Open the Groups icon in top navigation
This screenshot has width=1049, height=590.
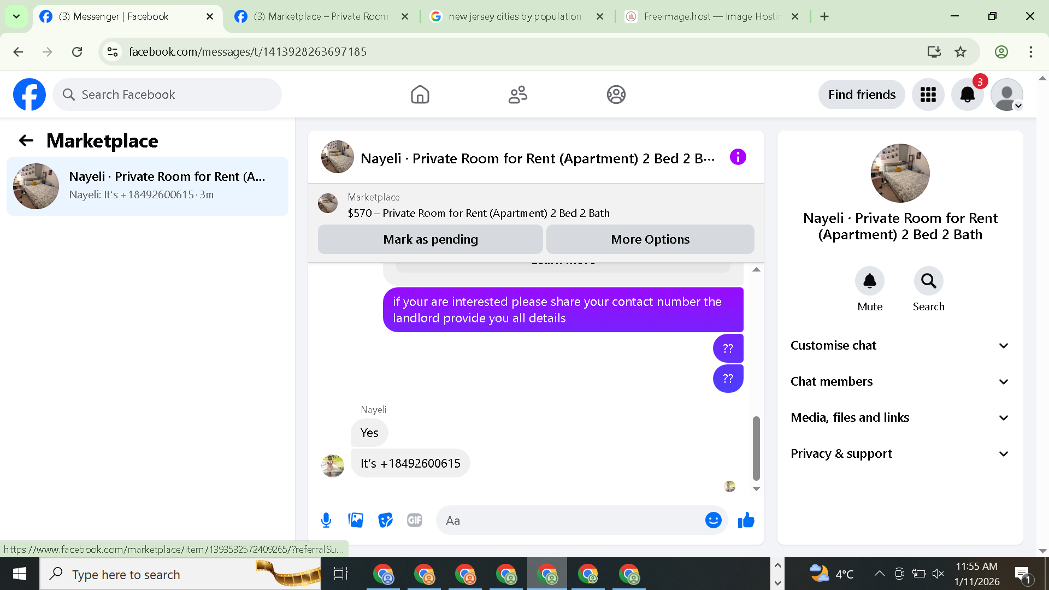[x=616, y=95]
